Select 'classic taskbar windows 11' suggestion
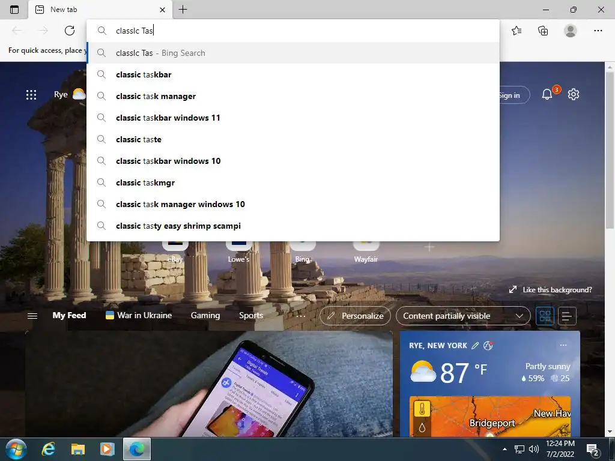This screenshot has height=461, width=615. click(x=292, y=118)
